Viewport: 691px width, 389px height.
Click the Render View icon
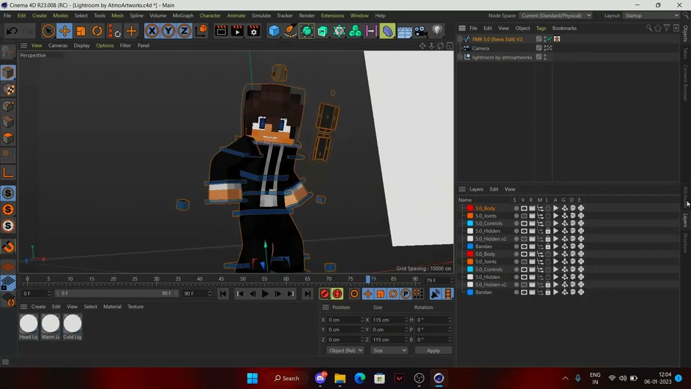click(221, 31)
